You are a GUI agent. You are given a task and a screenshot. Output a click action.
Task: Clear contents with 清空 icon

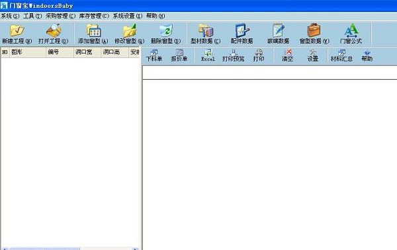point(288,55)
